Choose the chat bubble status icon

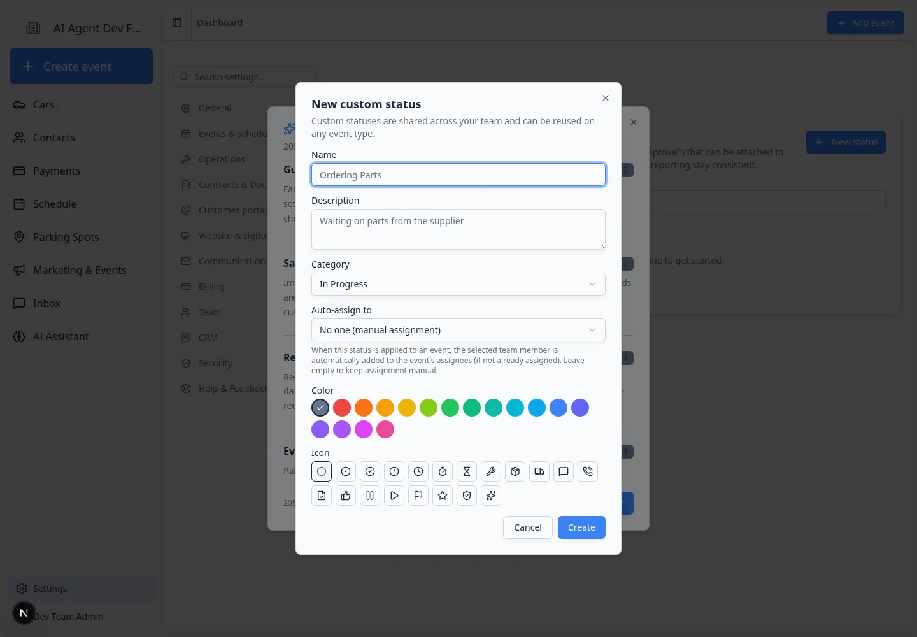pos(564,471)
